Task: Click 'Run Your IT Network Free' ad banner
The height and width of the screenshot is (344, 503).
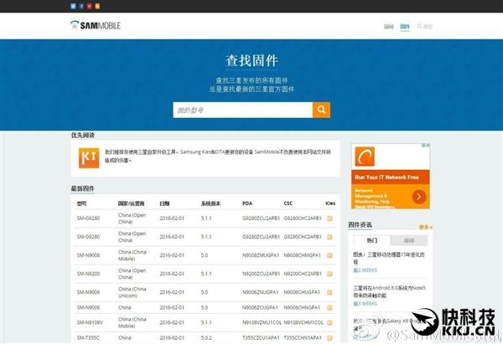Action: 391,177
